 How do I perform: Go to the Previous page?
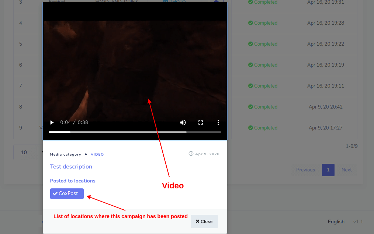(x=305, y=170)
